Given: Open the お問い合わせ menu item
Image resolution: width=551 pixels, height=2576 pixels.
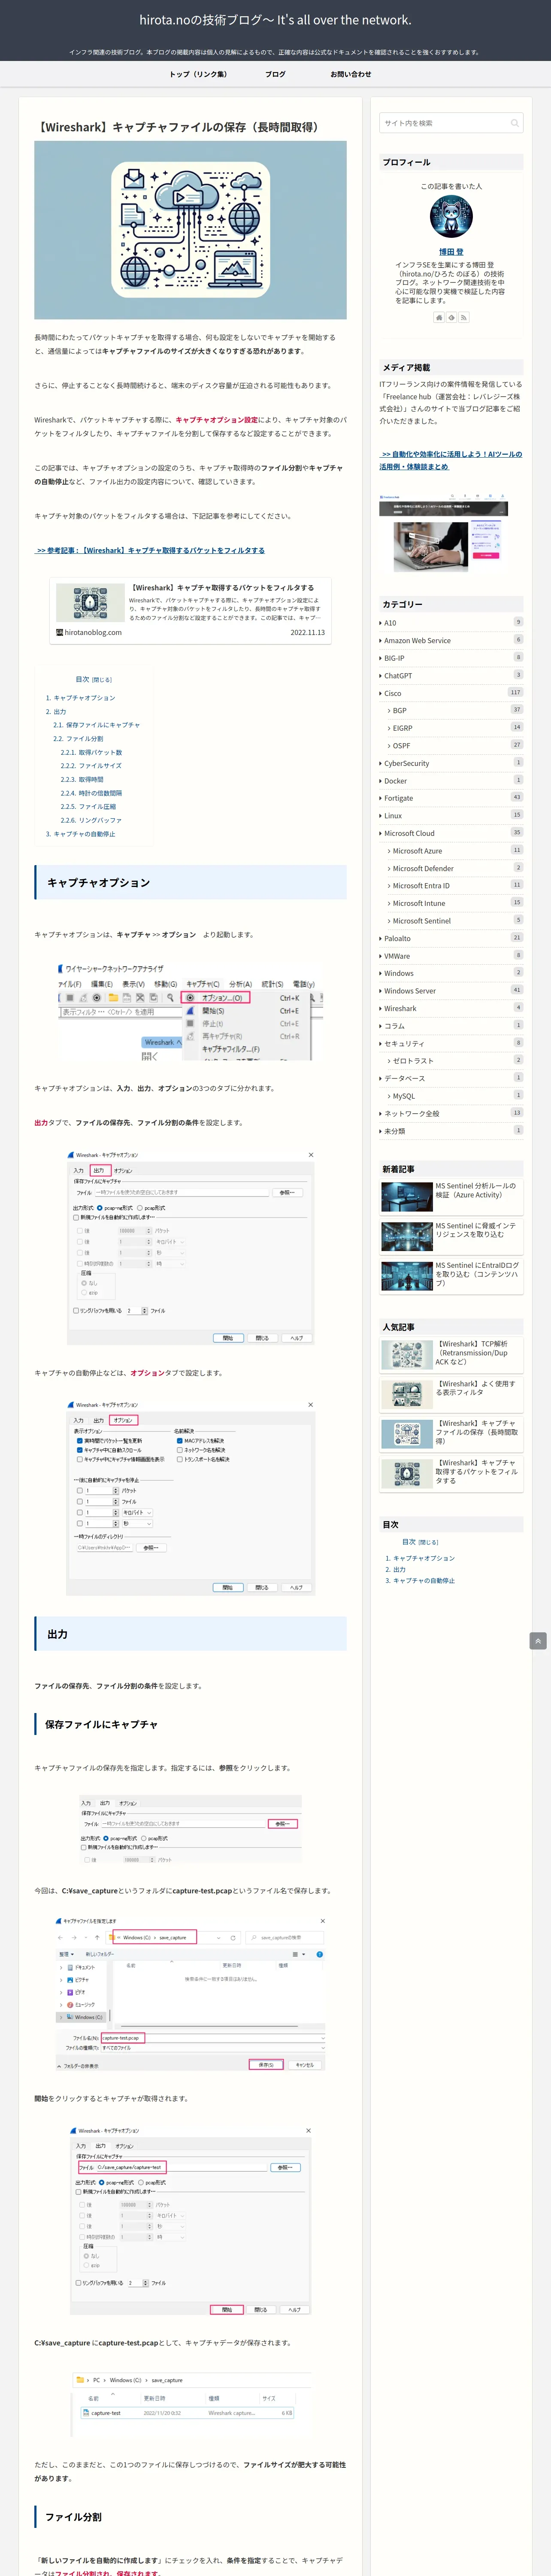Looking at the screenshot, I should pyautogui.click(x=351, y=74).
